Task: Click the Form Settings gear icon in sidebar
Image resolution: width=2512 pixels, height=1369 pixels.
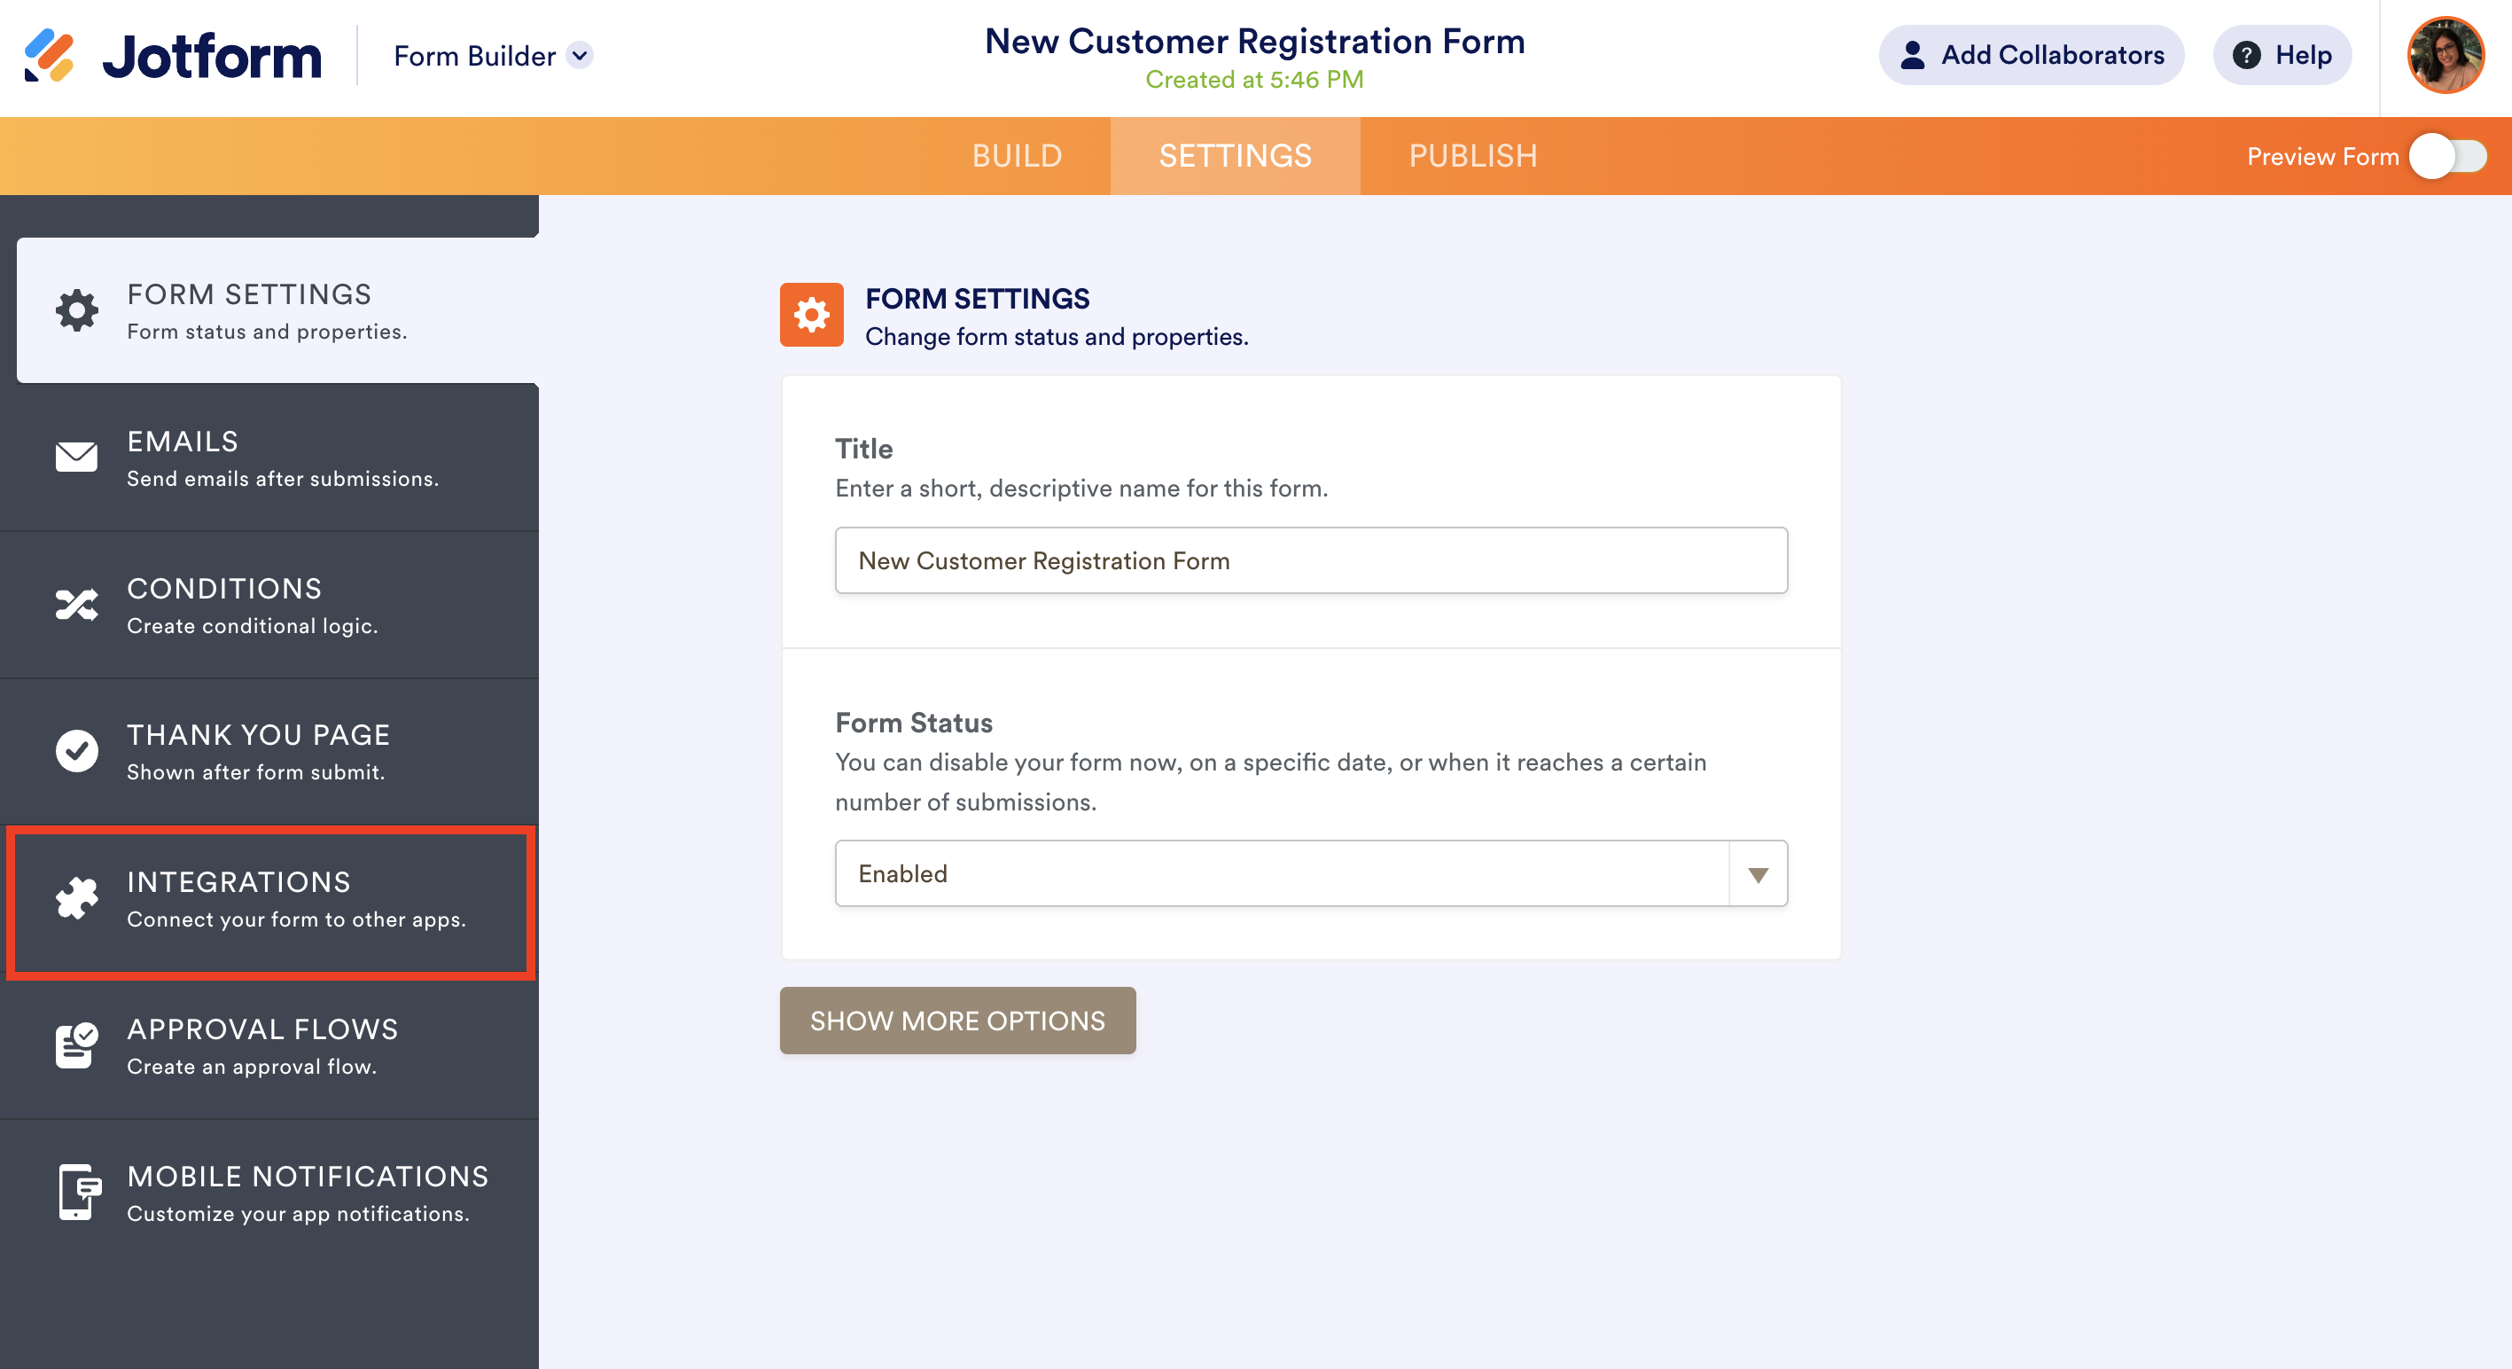Action: point(77,310)
